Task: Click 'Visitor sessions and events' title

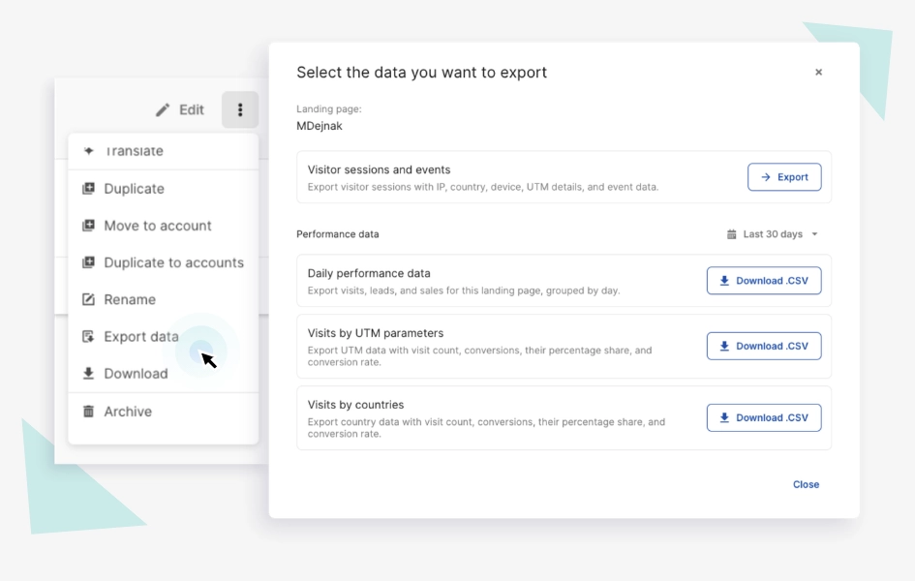Action: tap(379, 169)
